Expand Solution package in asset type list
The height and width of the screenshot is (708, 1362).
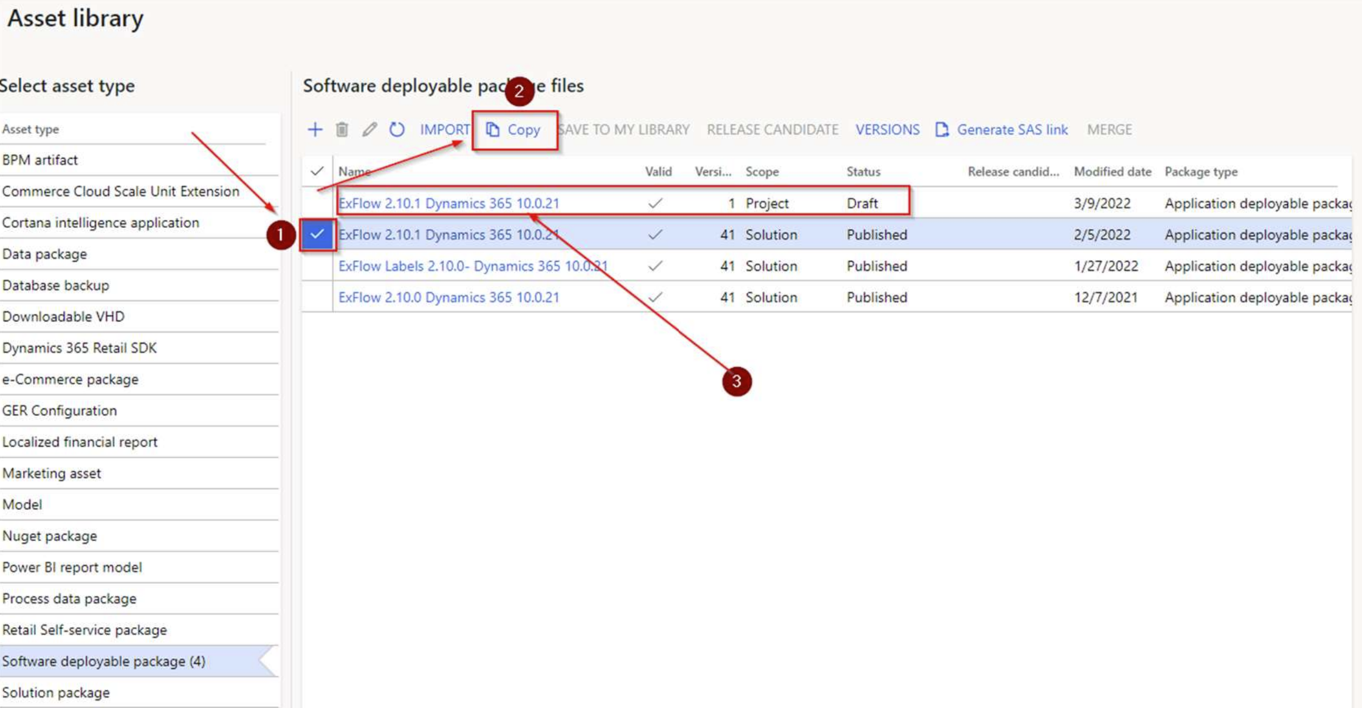pyautogui.click(x=55, y=691)
